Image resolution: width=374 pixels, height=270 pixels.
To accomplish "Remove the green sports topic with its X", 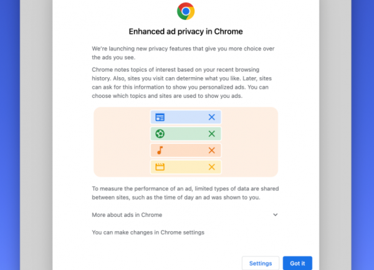I will (211, 133).
